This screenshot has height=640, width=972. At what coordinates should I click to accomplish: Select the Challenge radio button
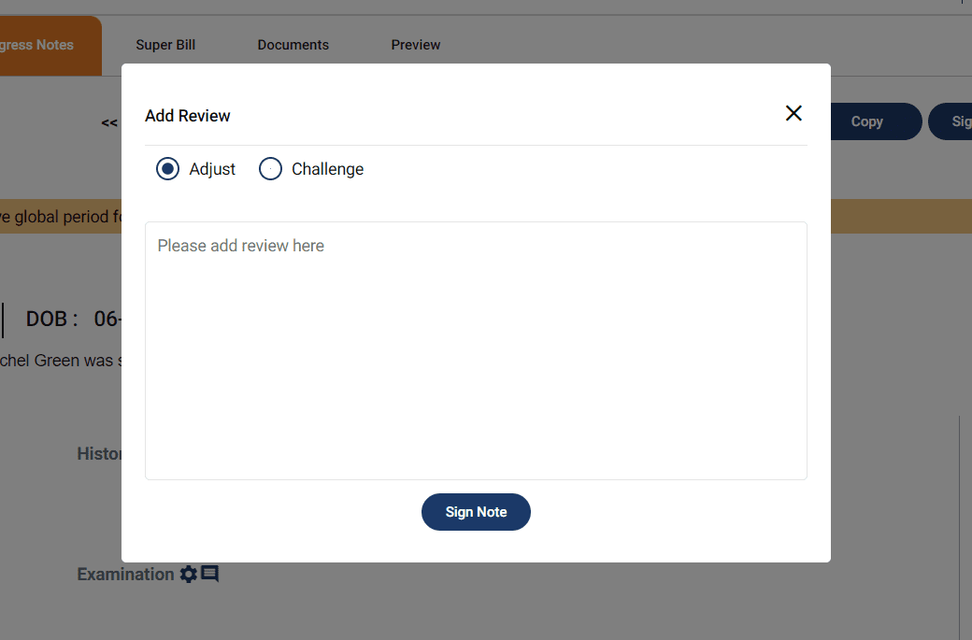point(270,168)
